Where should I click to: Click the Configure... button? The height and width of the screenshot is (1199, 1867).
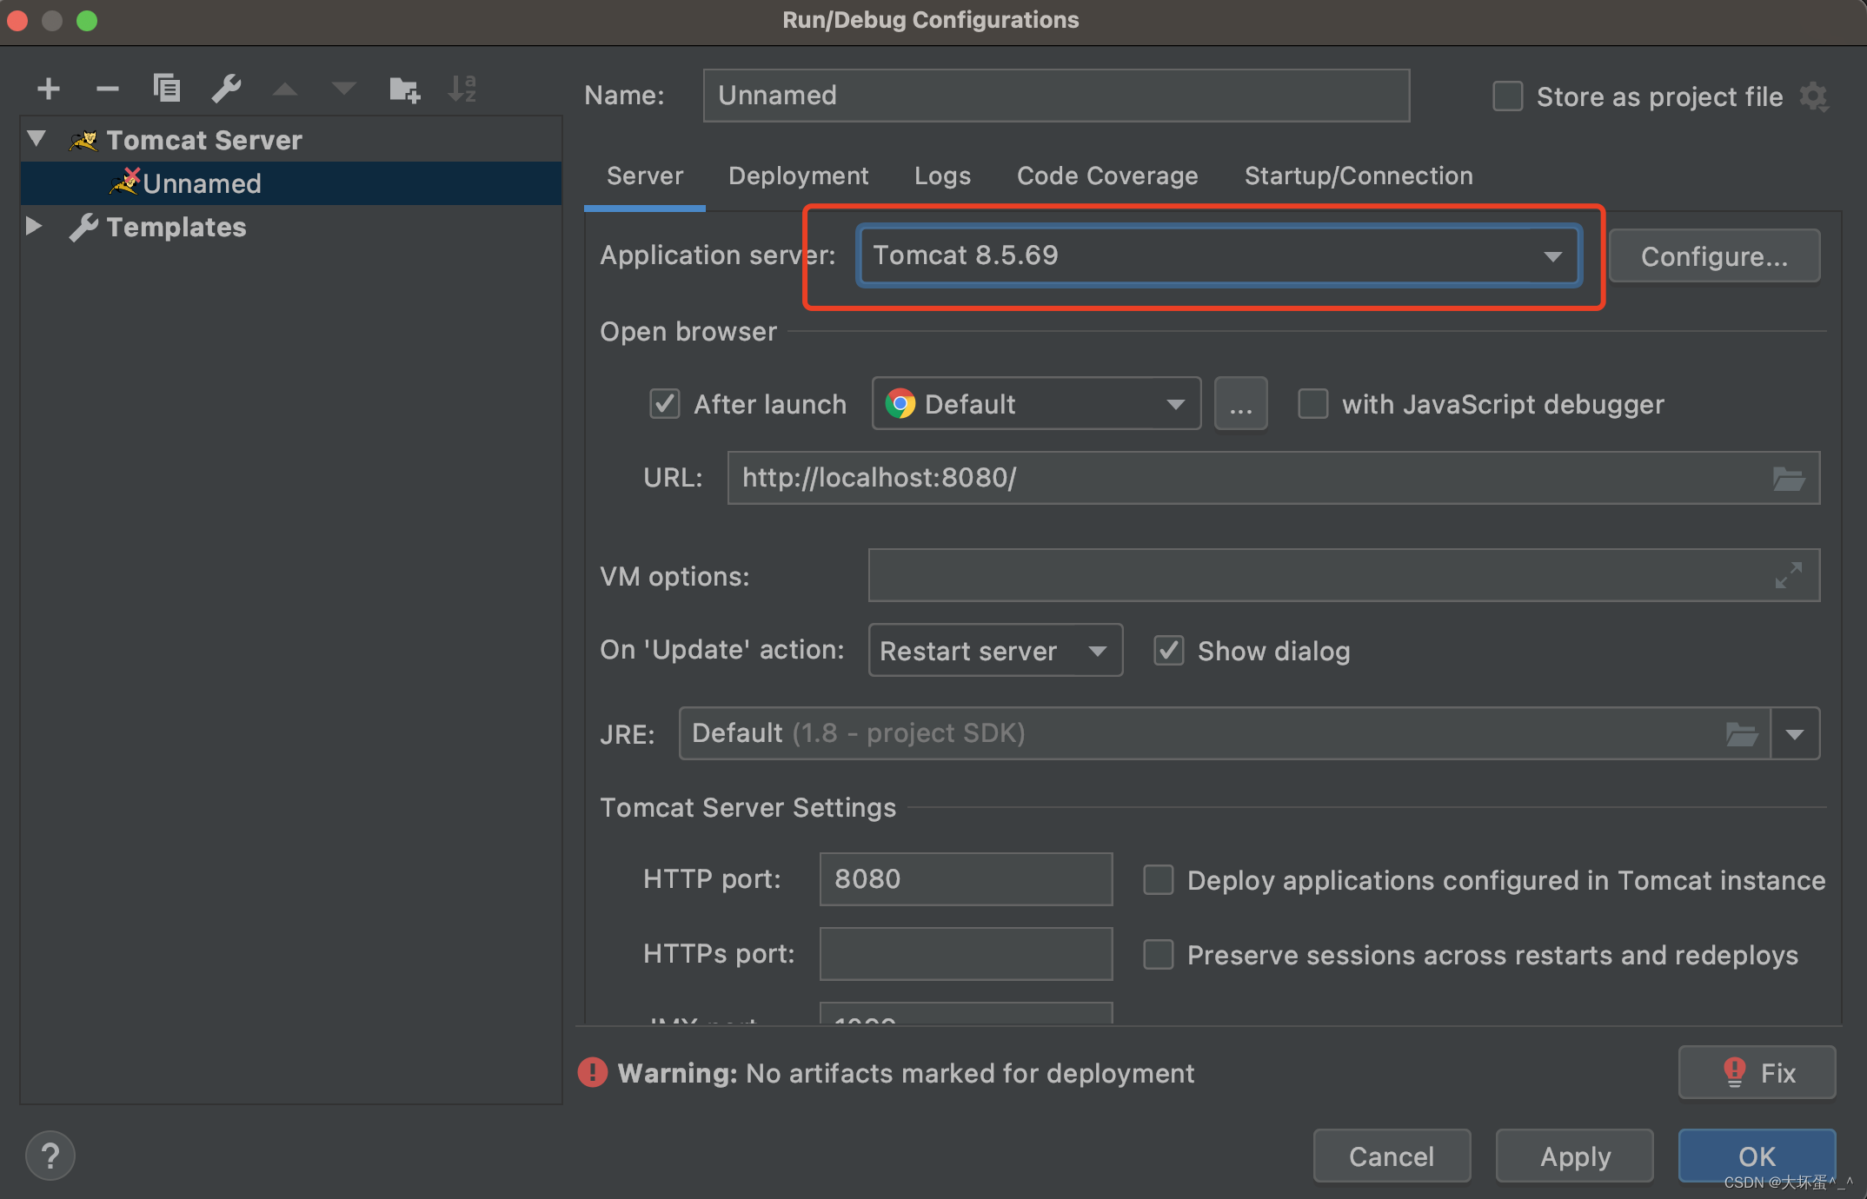pos(1714,256)
